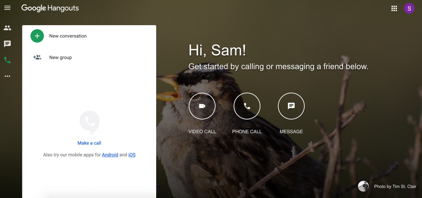Image resolution: width=422 pixels, height=198 pixels.
Task: Open the three-dot More sidebar icon
Action: click(7, 76)
